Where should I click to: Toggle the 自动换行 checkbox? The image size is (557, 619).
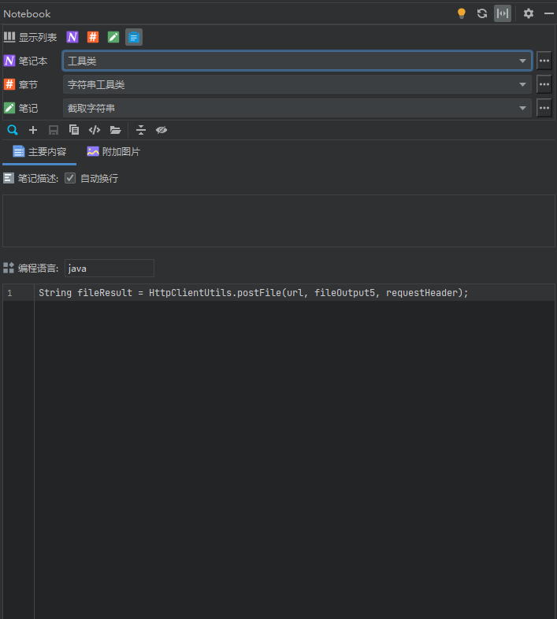tap(70, 179)
